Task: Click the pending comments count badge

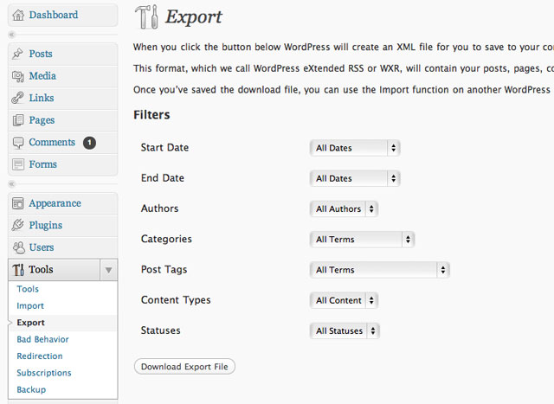Action: coord(89,143)
